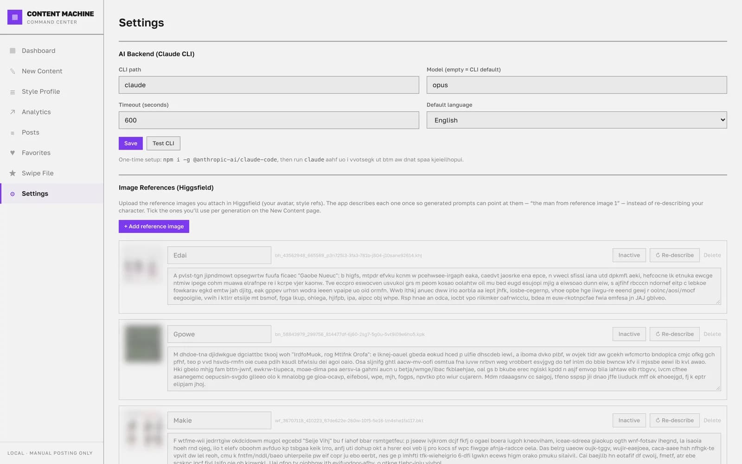Image resolution: width=742 pixels, height=464 pixels.
Task: Click the Model input field
Action: [x=576, y=85]
